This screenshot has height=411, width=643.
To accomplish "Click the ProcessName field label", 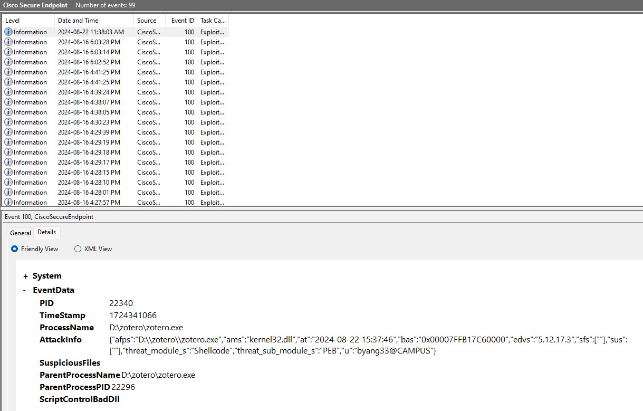I will point(66,328).
